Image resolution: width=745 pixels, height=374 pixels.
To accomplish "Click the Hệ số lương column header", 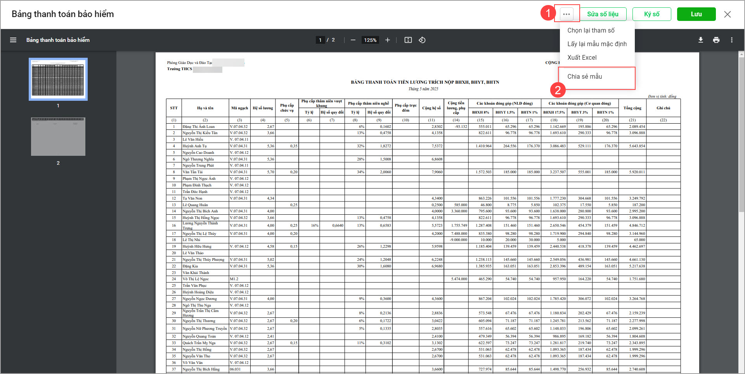I will point(263,108).
